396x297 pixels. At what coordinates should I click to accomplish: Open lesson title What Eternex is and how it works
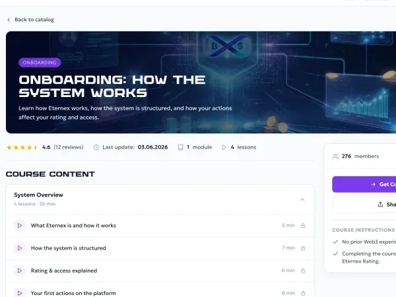[x=73, y=226]
